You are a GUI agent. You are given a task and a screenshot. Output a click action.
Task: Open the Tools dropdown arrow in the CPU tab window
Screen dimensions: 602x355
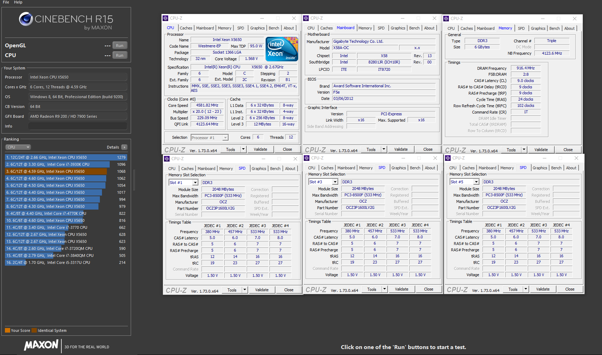pos(243,149)
